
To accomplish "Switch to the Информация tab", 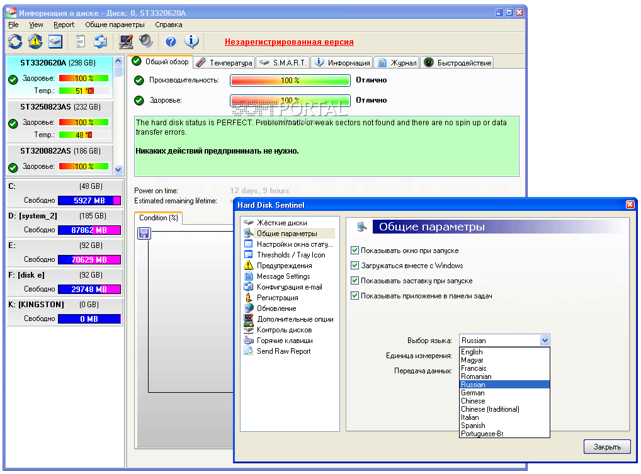I will coord(342,62).
